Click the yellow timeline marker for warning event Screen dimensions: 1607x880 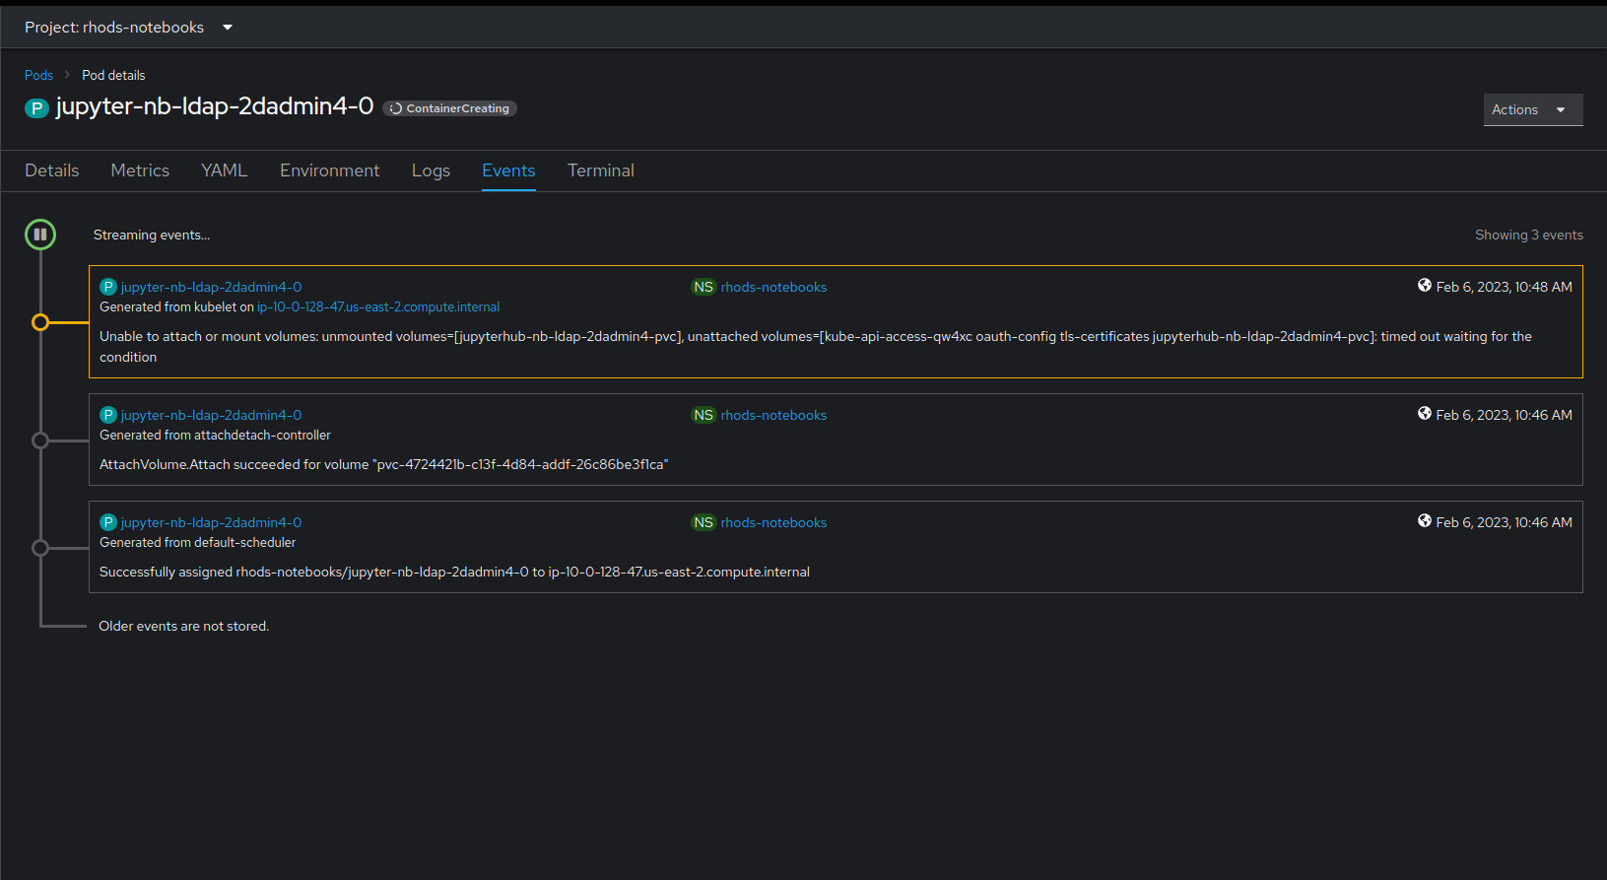[40, 322]
